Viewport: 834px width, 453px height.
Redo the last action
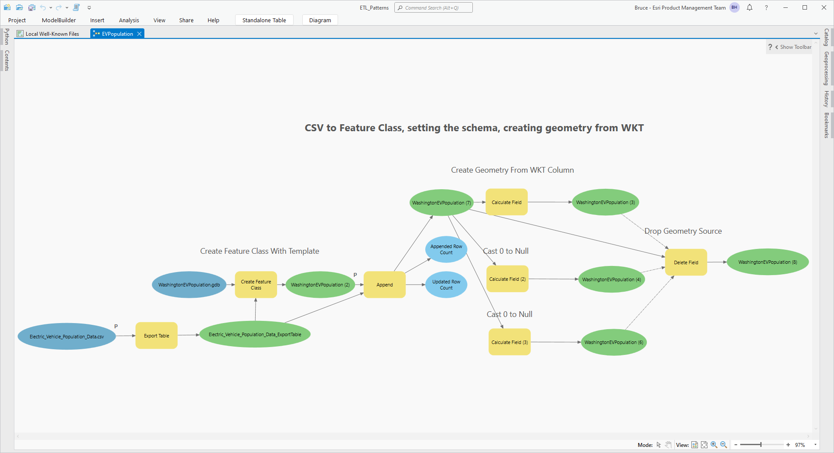point(58,7)
